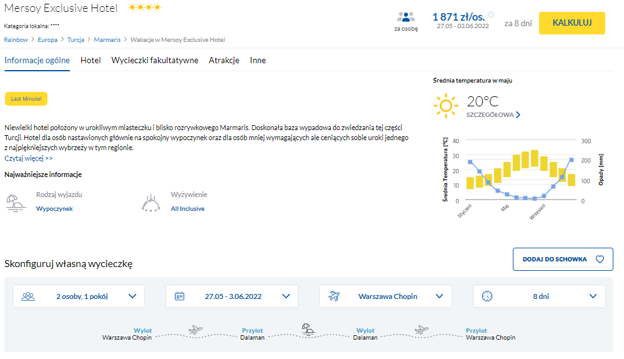Open SZCZEGÓŁOWA detailed weather link
624x359 pixels.
point(493,115)
